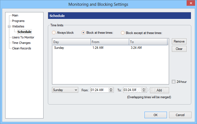197x124 pixels.
Task: Close the Monitoring and Blocking Settings window
Action: click(x=191, y=3)
